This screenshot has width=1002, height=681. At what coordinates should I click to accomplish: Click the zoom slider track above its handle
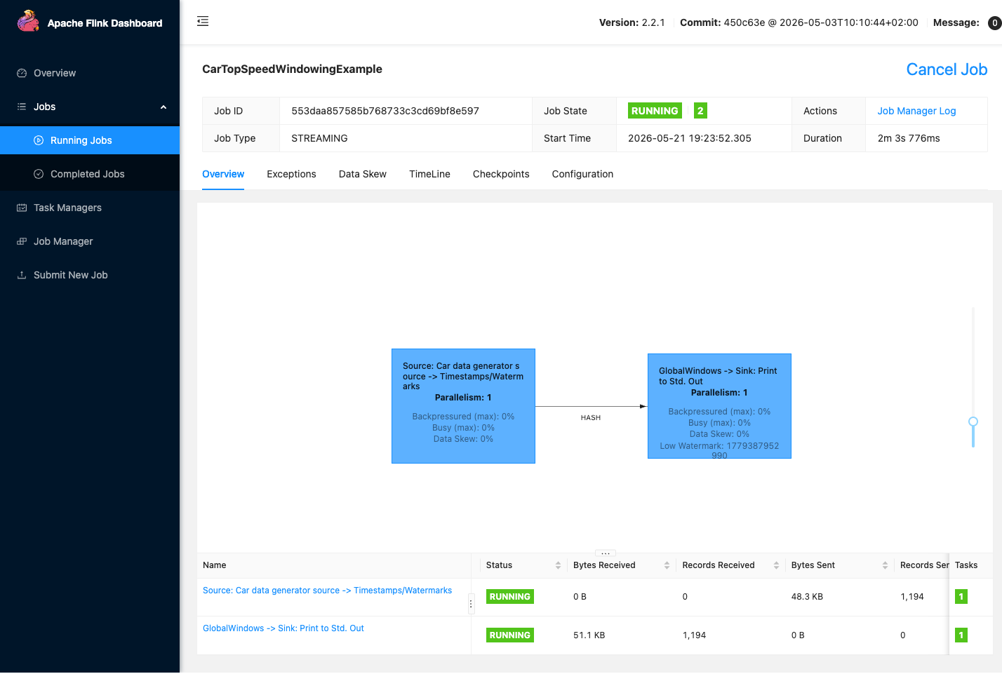[x=973, y=361]
